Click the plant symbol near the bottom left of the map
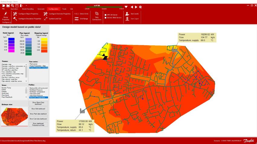Image resolution: width=257 pixels, height=144 pixels. (x=82, y=111)
